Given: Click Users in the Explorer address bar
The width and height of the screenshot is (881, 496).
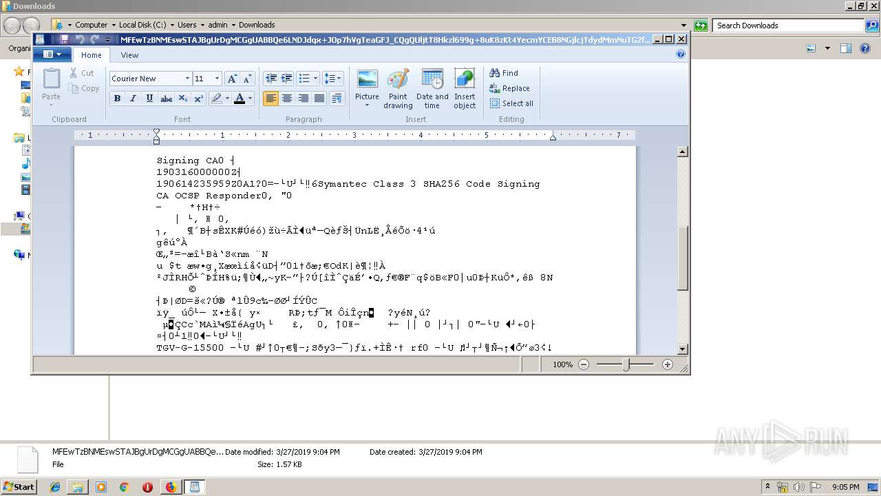Looking at the screenshot, I should [x=187, y=25].
